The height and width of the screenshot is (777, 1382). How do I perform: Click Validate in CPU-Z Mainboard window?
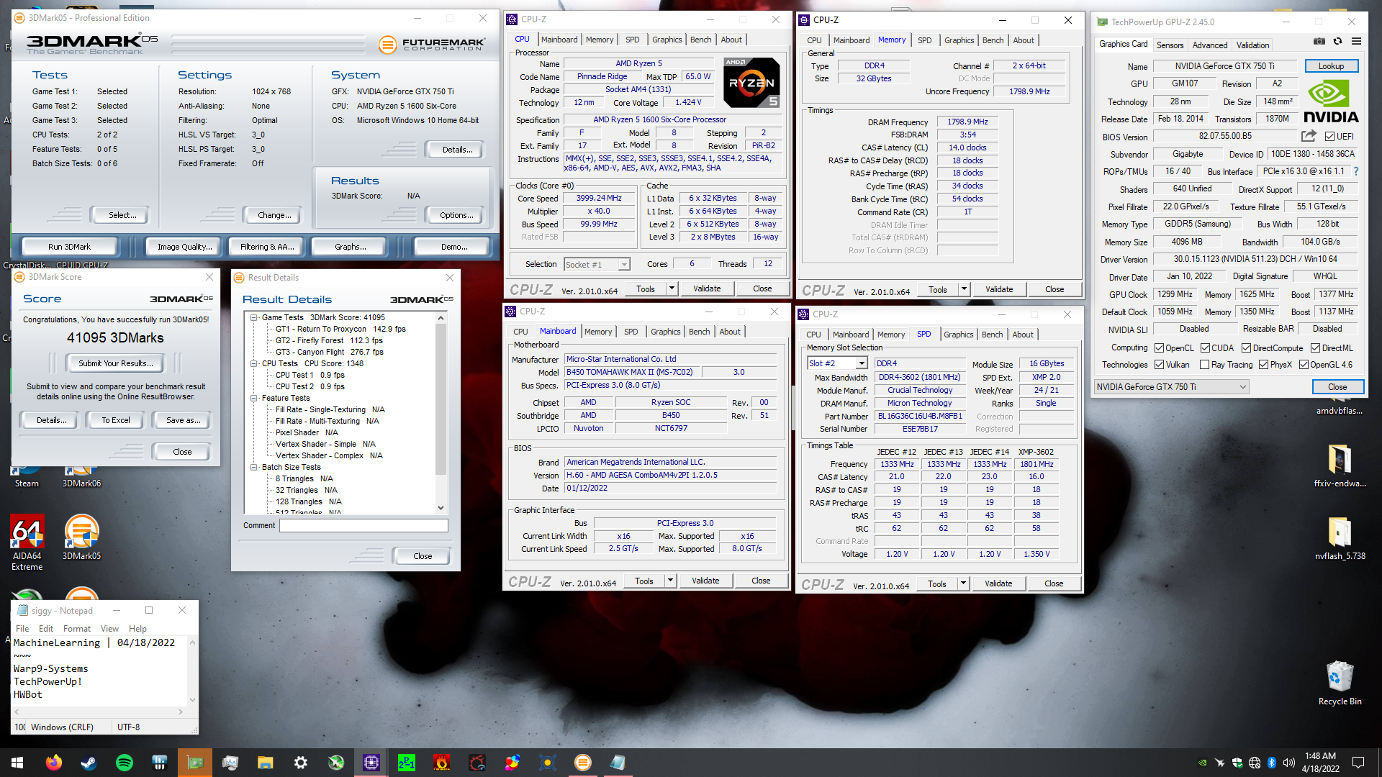pos(705,581)
